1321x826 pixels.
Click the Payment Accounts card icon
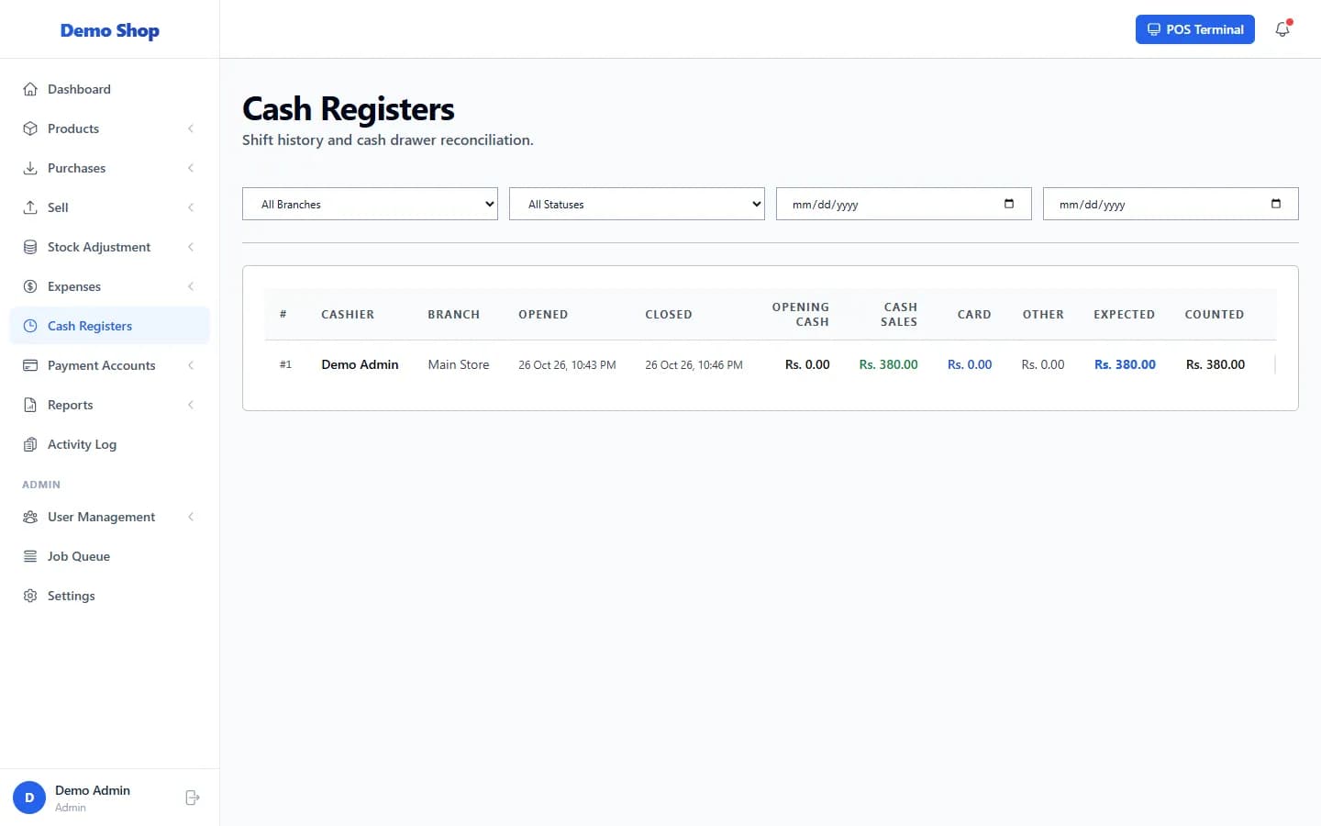coord(30,365)
